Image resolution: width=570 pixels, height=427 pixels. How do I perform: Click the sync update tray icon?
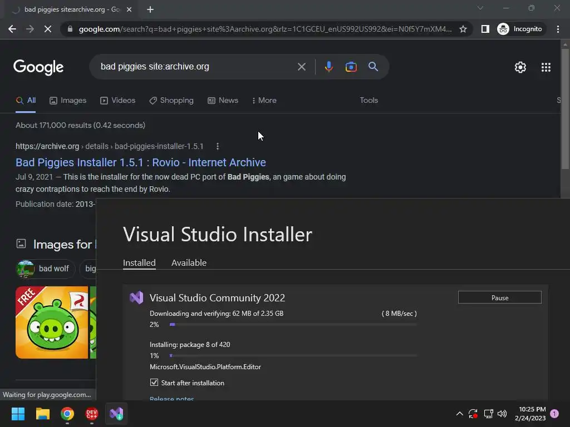click(x=473, y=414)
